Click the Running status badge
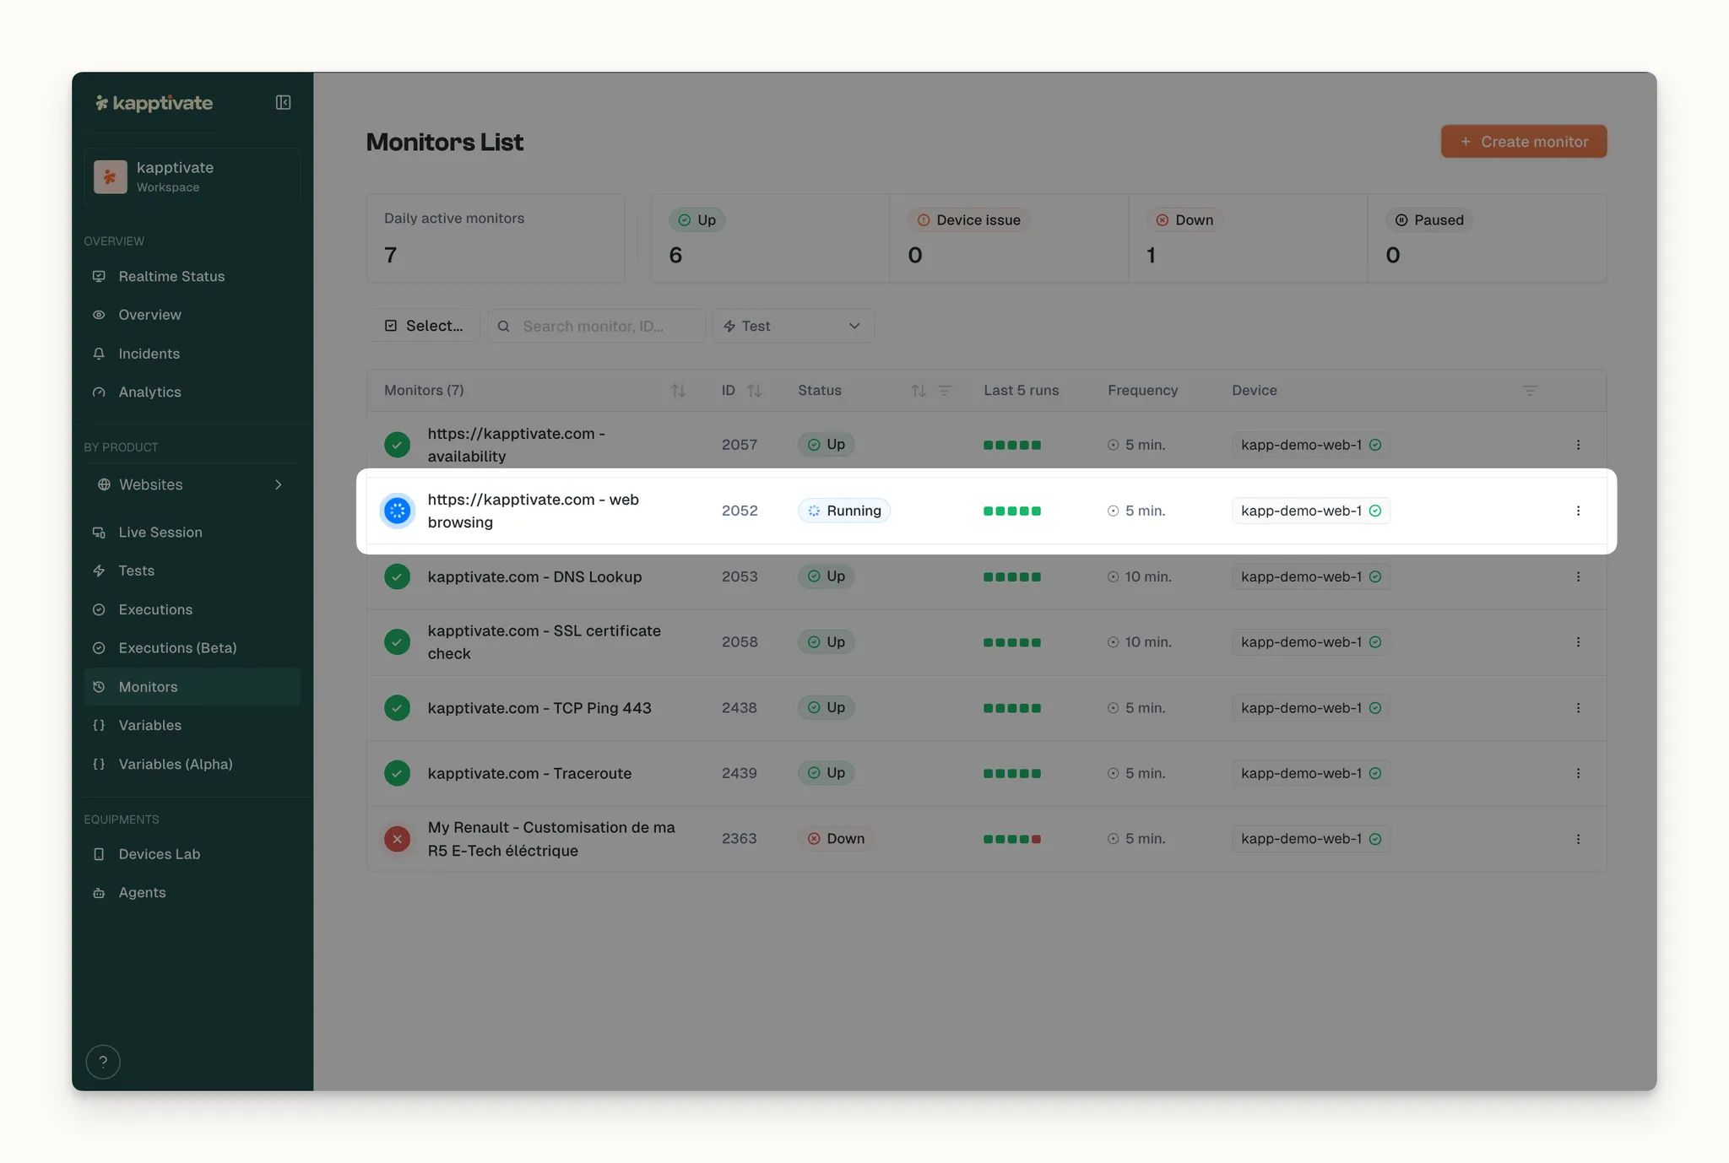Screen dimensions: 1729x1163 [x=843, y=511]
